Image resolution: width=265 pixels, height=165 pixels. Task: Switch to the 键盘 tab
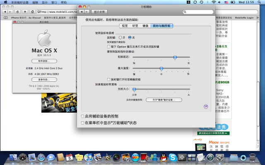coord(145,26)
